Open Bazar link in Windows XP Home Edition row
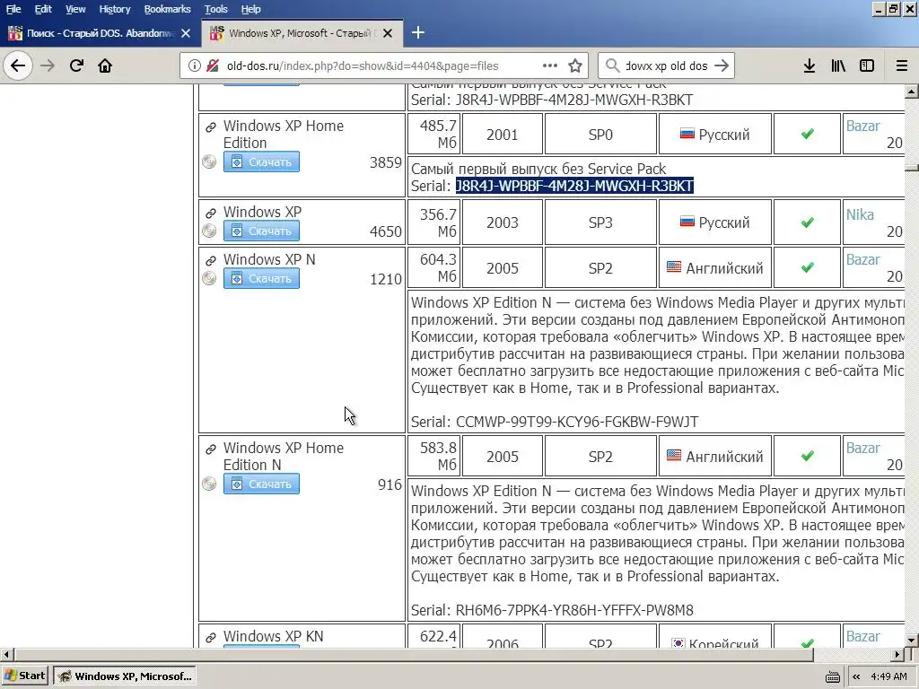The width and height of the screenshot is (919, 689). pyautogui.click(x=862, y=126)
